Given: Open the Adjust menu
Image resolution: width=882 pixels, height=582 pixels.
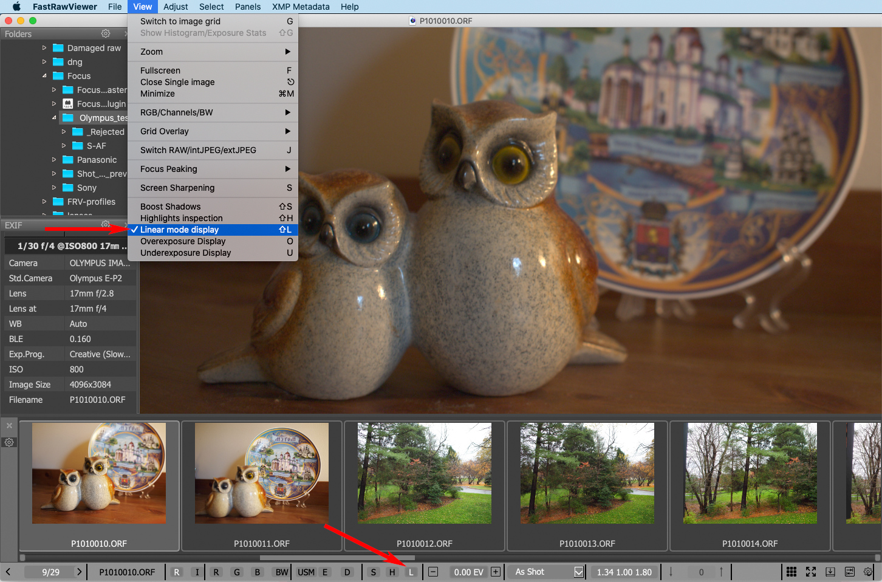Looking at the screenshot, I should pyautogui.click(x=176, y=7).
